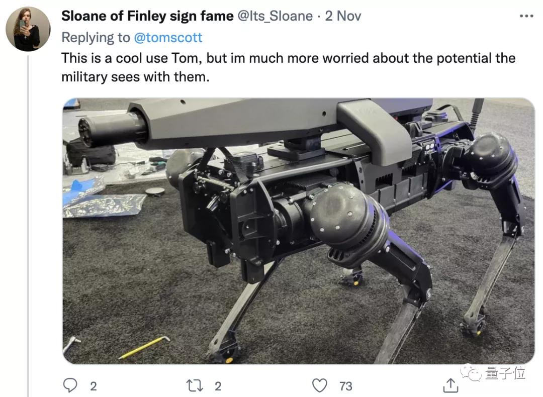Viewport: 543px width, 397px height.
Task: Follow the @tomscott mention link
Action: point(168,37)
